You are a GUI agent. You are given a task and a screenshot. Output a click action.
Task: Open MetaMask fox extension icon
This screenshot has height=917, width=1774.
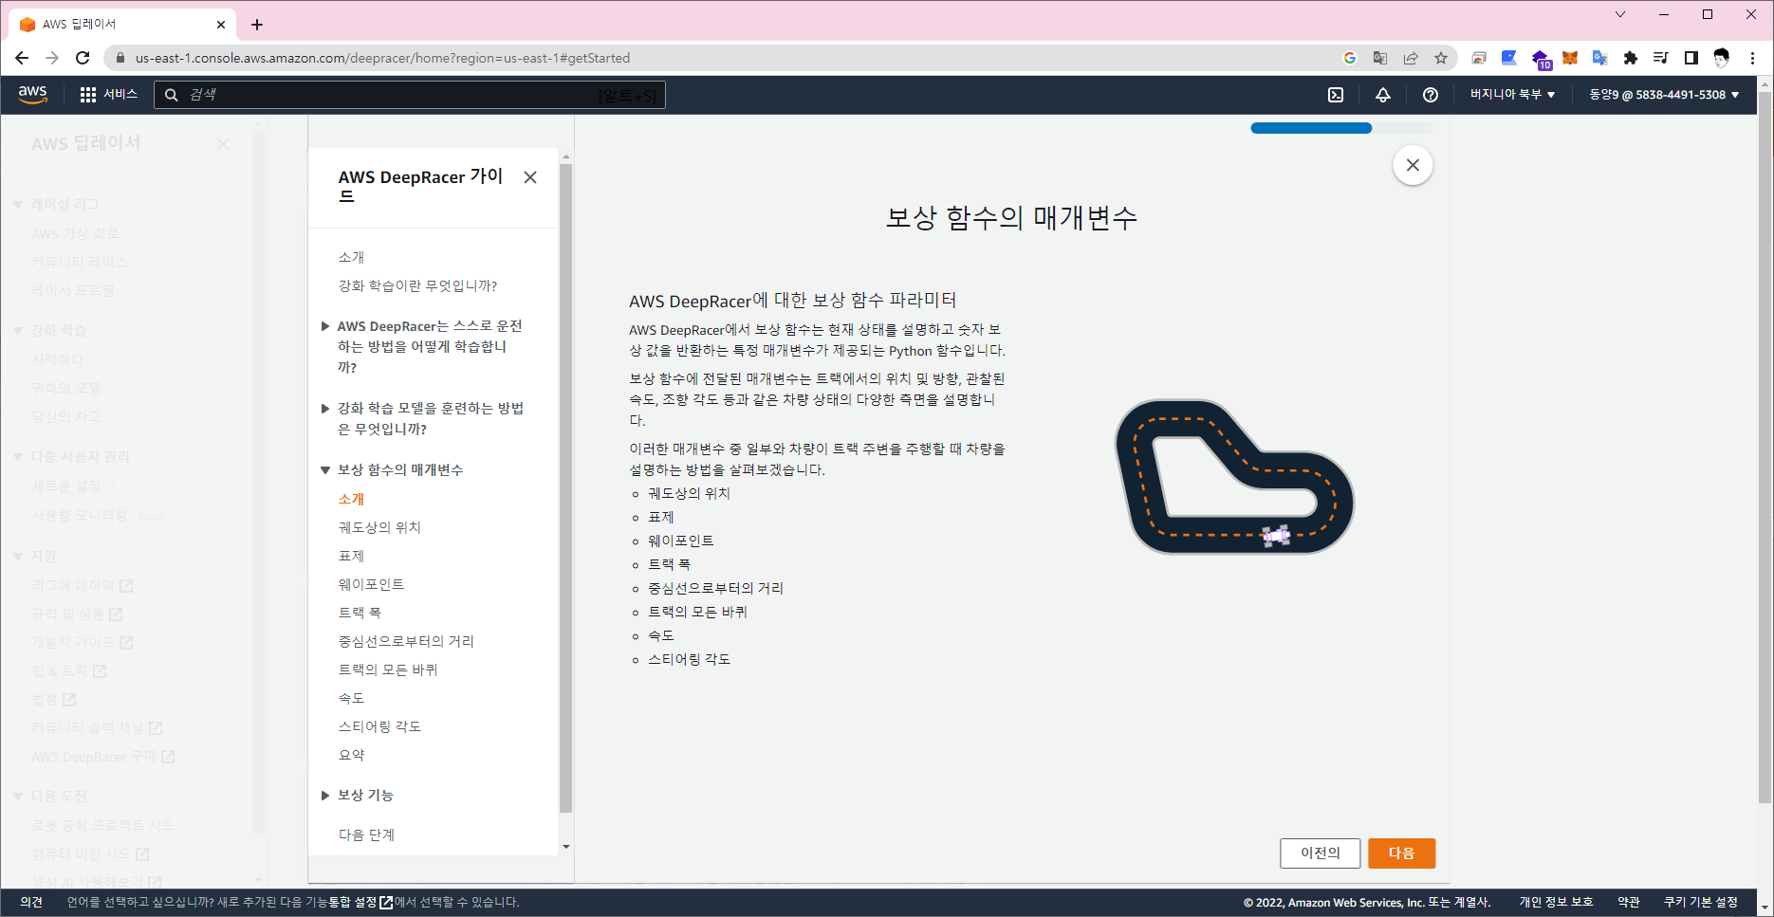[x=1570, y=58]
